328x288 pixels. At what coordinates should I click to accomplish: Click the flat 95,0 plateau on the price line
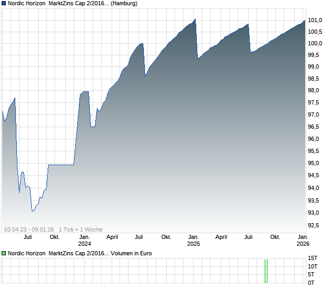[61, 165]
